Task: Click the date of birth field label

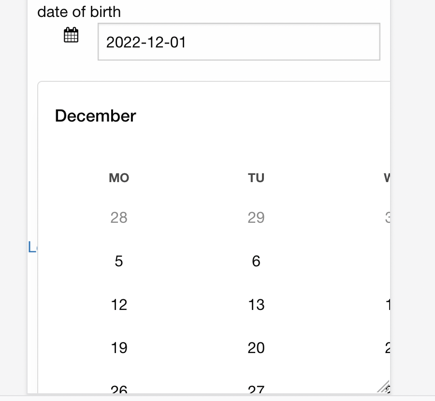Action: click(x=79, y=12)
